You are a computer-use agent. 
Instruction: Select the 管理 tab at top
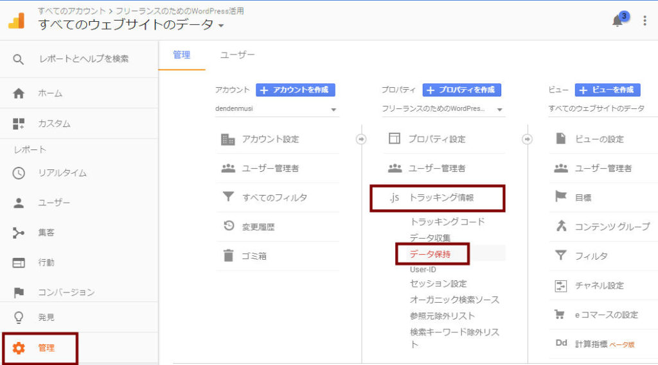pyautogui.click(x=182, y=55)
